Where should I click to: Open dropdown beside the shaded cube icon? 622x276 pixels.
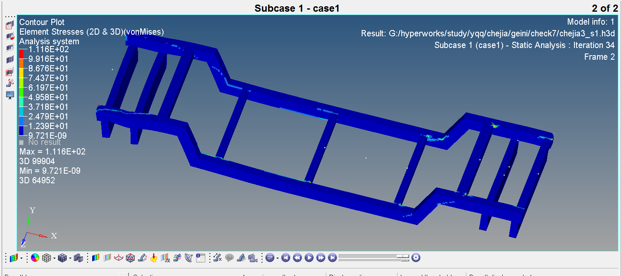coord(70,258)
